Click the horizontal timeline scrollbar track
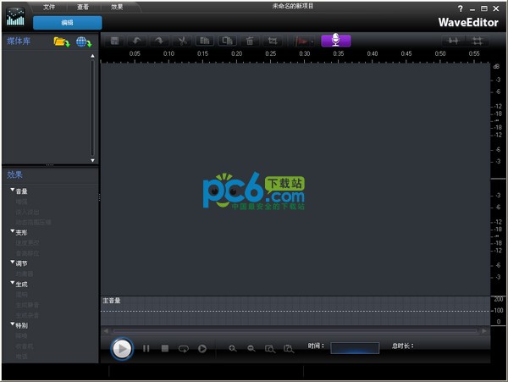The width and height of the screenshot is (508, 382). click(x=295, y=331)
